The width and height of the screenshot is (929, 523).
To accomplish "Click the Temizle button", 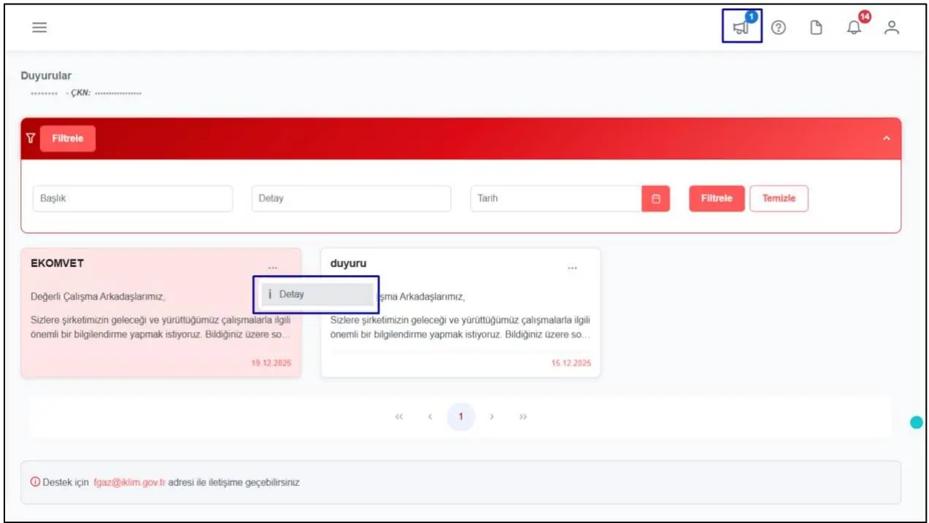I will (x=779, y=198).
